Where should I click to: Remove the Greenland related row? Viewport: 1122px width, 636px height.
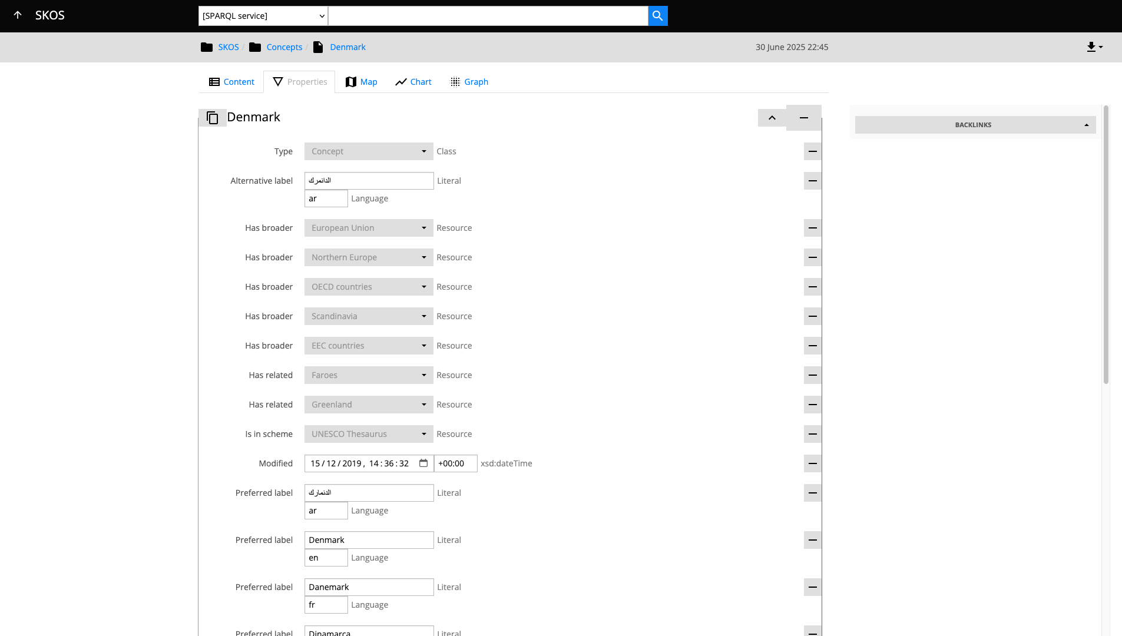point(813,405)
